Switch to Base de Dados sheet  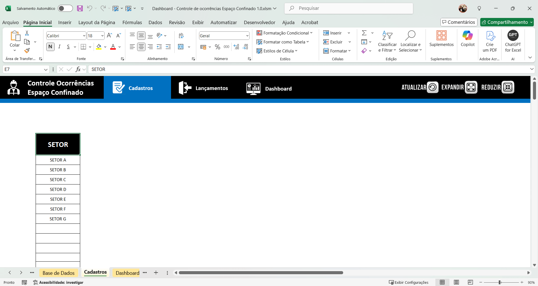pos(58,273)
